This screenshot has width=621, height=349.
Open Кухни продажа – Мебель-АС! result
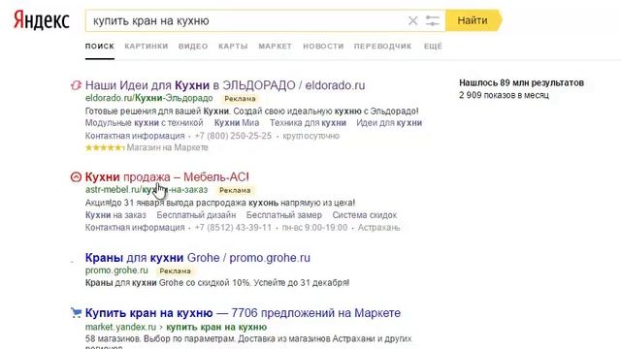[167, 176]
